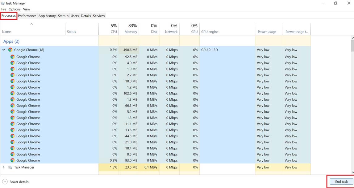Click the Chrome icon in the 102.6 MB row
This screenshot has height=188, width=354.
click(12, 93)
